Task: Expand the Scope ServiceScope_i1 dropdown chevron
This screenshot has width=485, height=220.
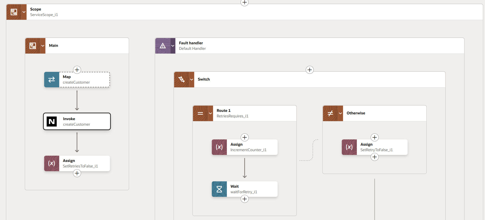Action: click(24, 12)
